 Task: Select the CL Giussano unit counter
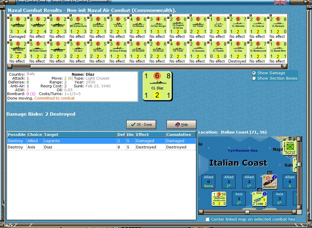point(198,50)
